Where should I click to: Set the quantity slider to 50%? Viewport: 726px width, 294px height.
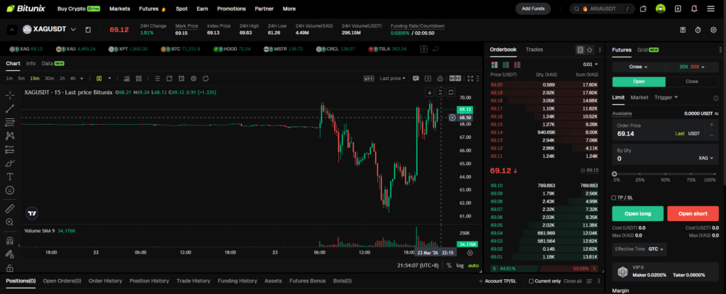point(665,174)
